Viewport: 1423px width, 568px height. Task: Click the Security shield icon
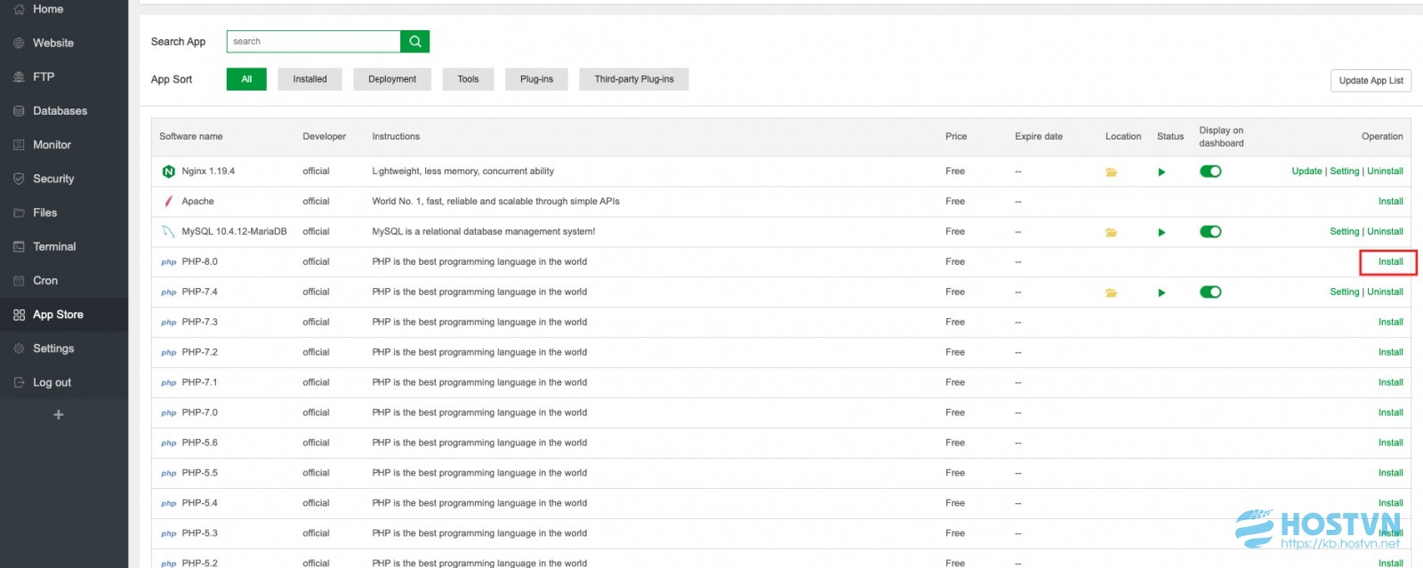pyautogui.click(x=19, y=179)
